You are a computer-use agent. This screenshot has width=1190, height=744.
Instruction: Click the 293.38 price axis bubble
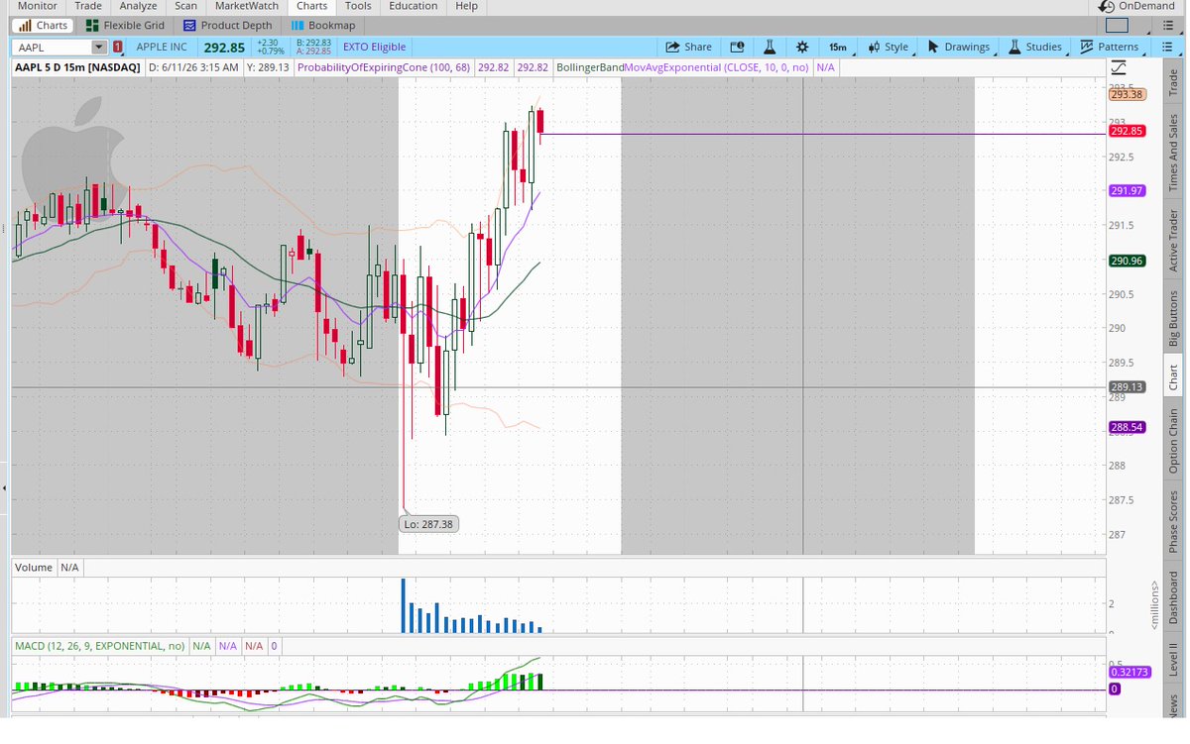click(1128, 94)
